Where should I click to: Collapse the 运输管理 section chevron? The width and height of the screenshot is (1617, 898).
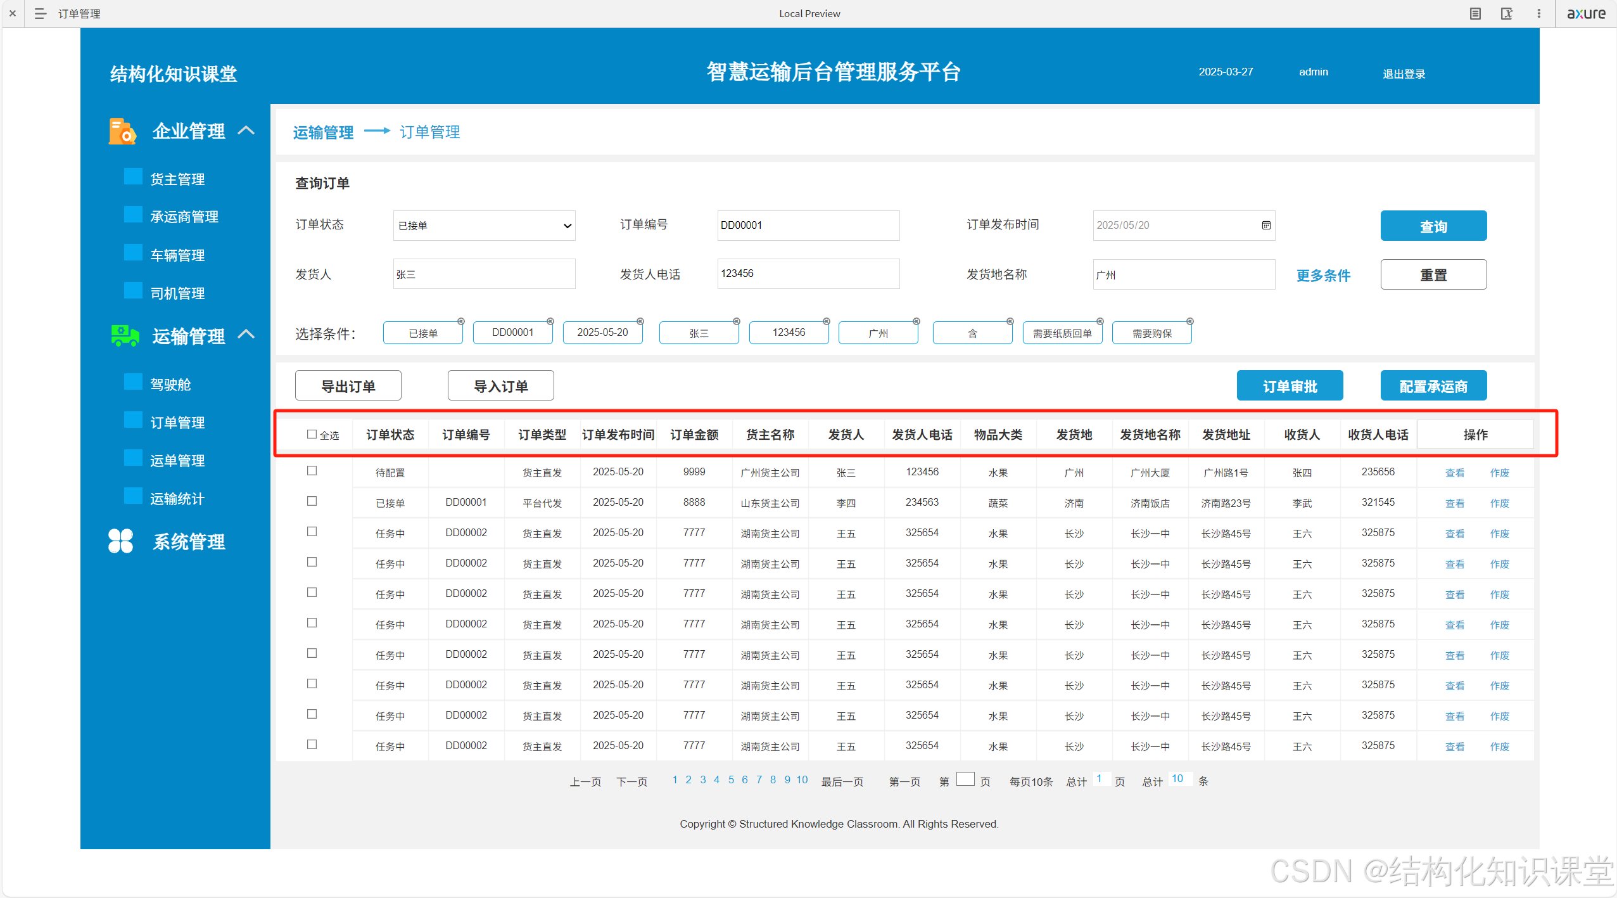point(246,334)
